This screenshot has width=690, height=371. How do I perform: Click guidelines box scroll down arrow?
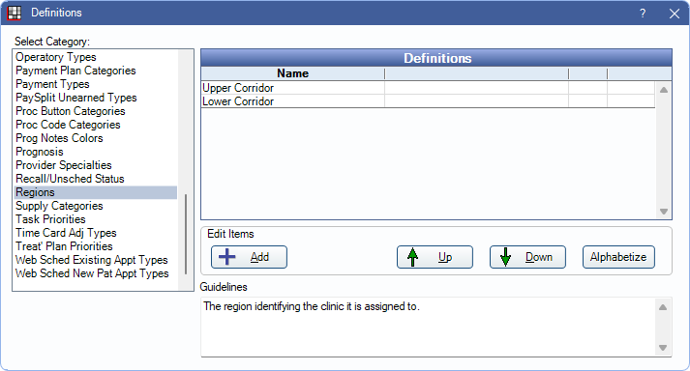pos(663,348)
